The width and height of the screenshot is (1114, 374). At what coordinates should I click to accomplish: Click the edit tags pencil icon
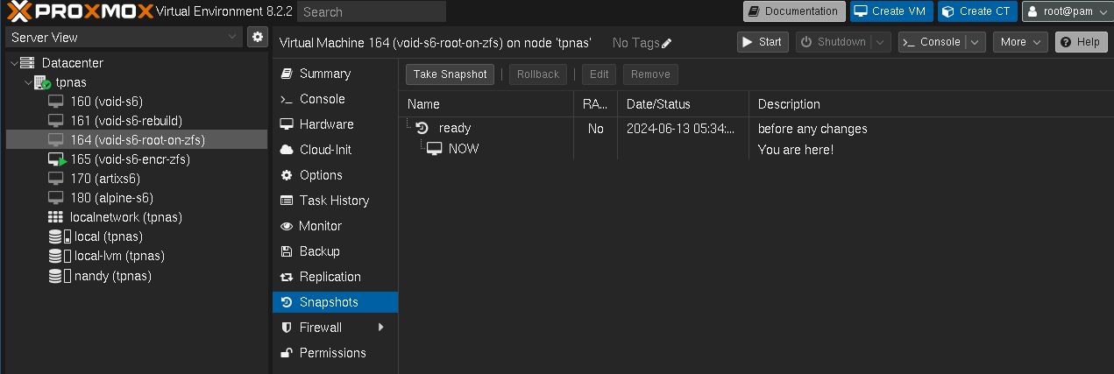tap(667, 43)
